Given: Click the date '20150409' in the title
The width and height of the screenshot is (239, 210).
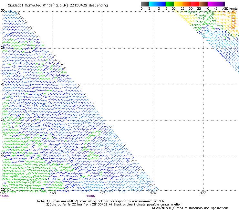Looking at the screenshot, I should (x=78, y=5).
